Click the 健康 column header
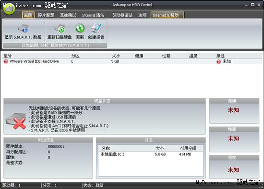The width and height of the screenshot is (264, 189). coord(139,56)
